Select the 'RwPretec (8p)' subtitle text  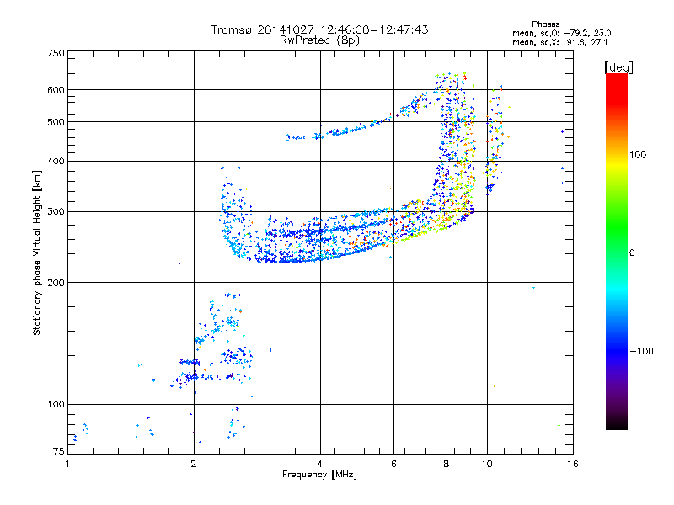click(x=319, y=40)
